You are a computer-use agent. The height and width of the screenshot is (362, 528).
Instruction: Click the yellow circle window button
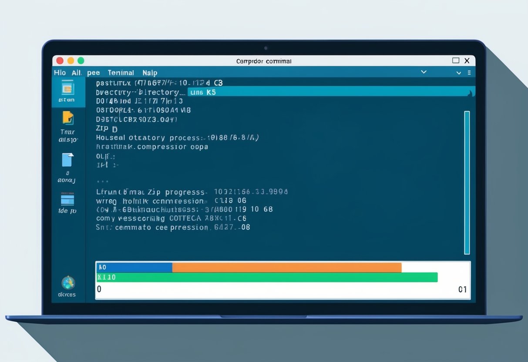tap(71, 61)
